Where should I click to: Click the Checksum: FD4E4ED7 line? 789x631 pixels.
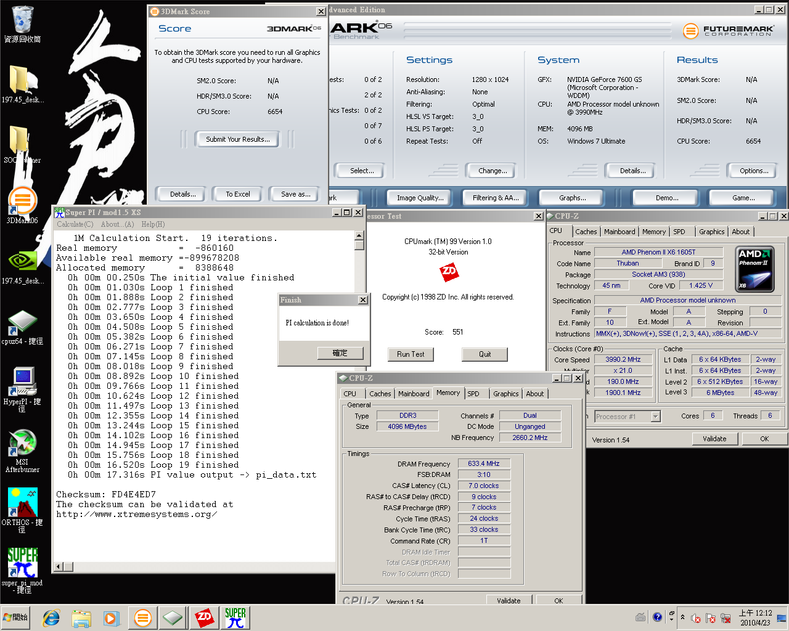[105, 494]
